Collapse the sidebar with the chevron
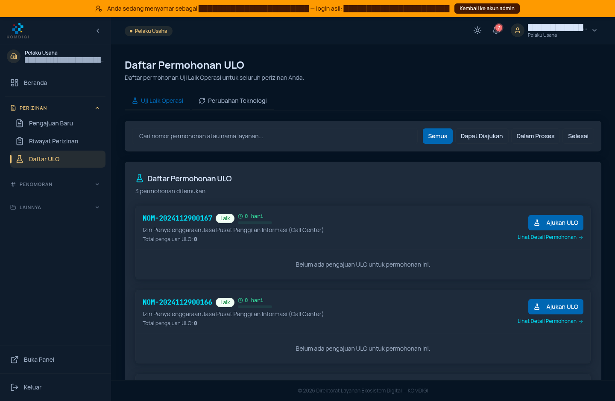This screenshot has width=615, height=401. (98, 31)
